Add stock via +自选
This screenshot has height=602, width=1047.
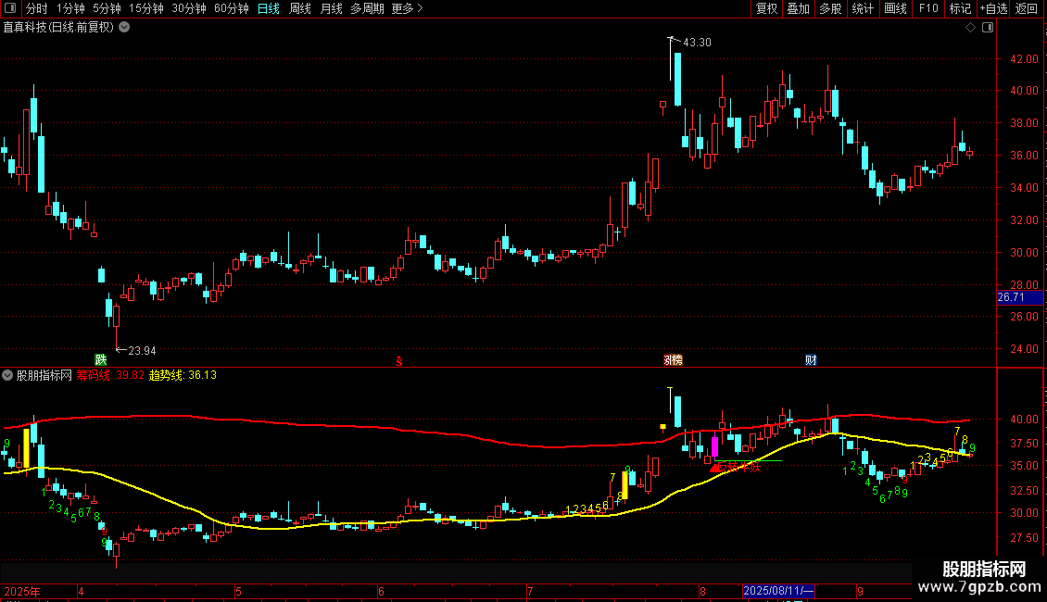pyautogui.click(x=993, y=8)
